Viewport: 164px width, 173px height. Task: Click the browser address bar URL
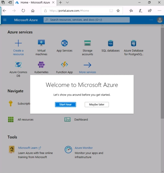pyautogui.click(x=69, y=11)
